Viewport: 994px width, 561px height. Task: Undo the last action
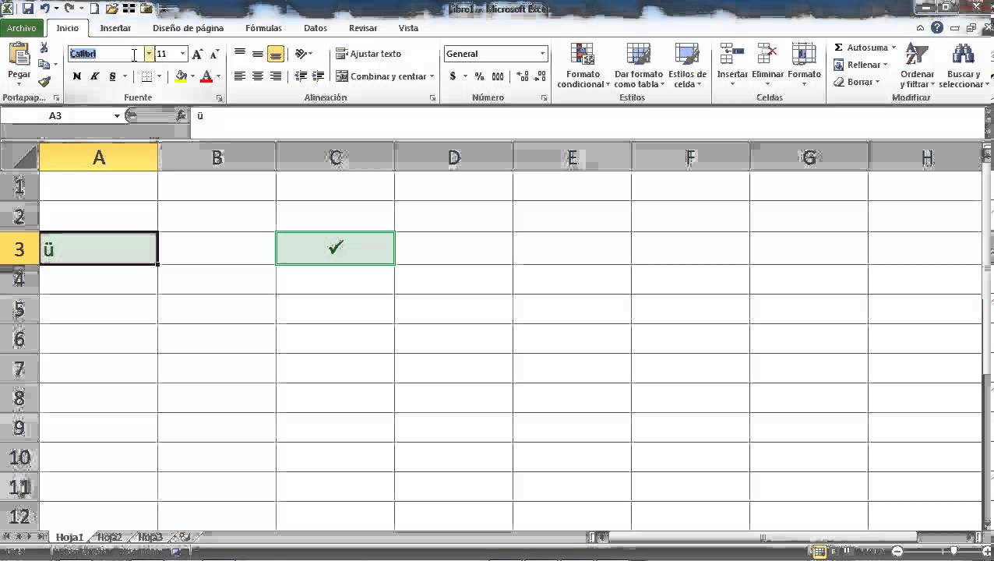[x=45, y=9]
